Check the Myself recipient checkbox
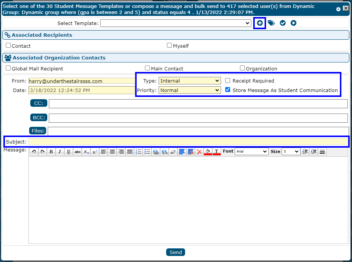This screenshot has width=352, height=262. [170, 45]
